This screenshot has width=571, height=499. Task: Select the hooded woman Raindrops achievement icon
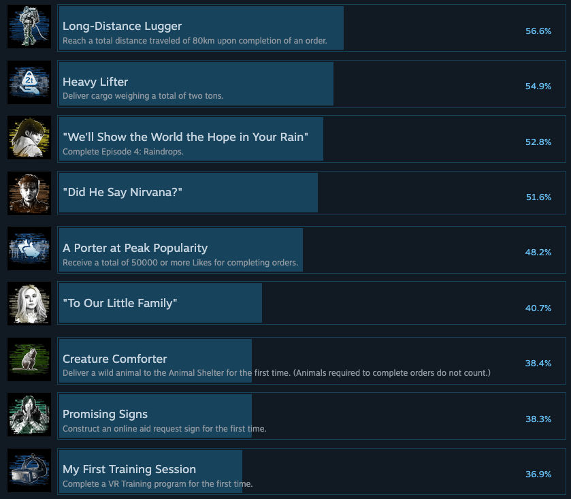click(x=29, y=138)
